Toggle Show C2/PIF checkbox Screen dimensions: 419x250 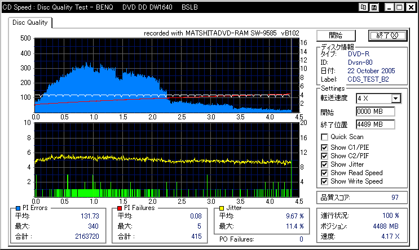pos(324,156)
